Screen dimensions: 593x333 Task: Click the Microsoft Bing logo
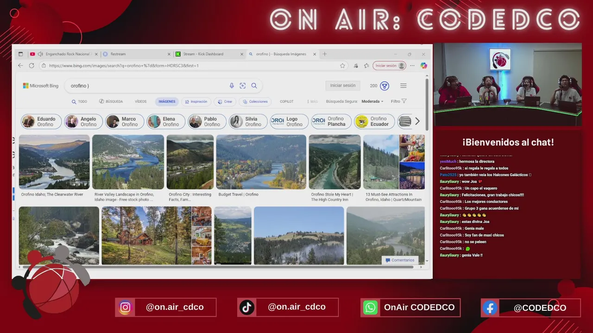coord(41,86)
